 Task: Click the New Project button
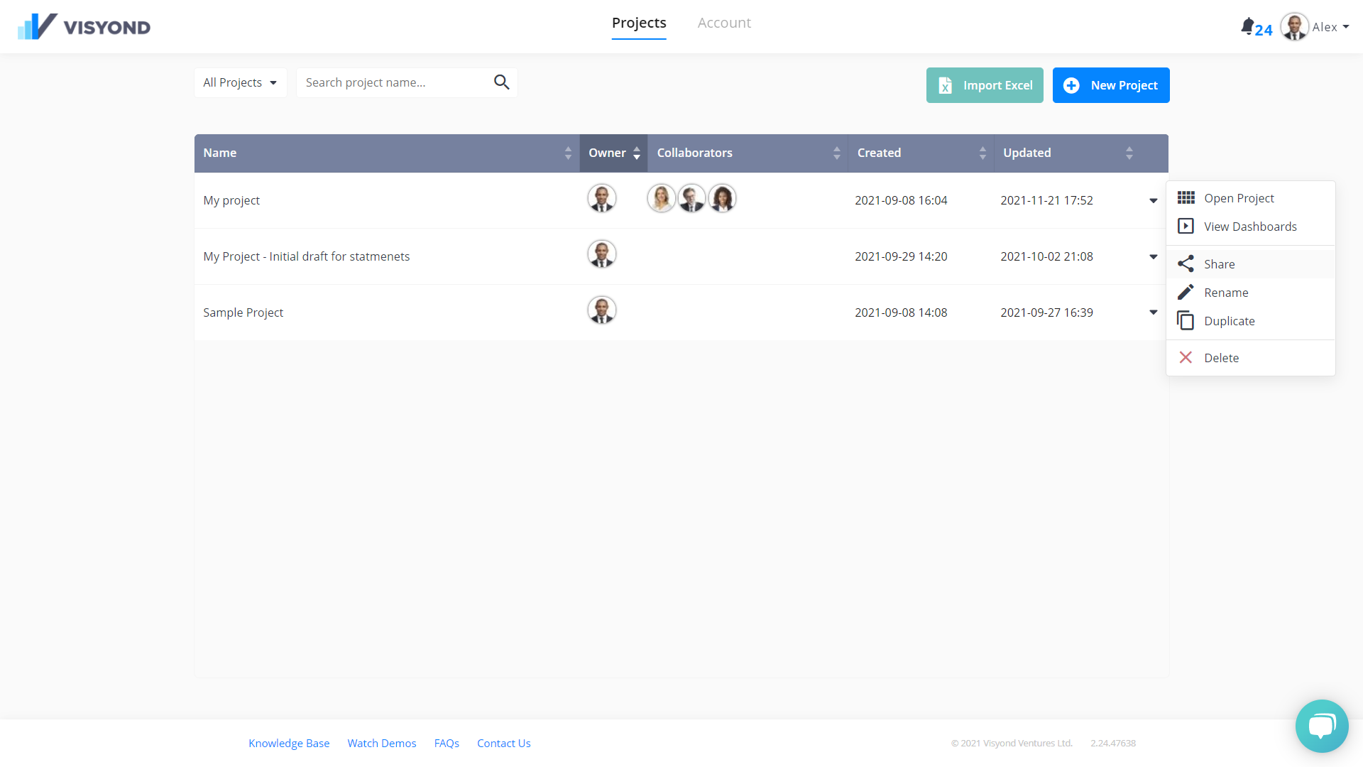(1111, 85)
